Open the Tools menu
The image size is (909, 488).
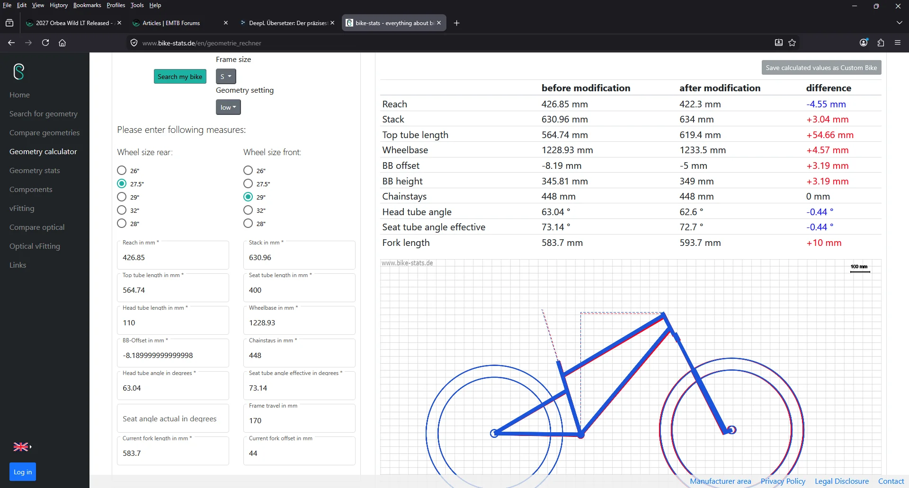pyautogui.click(x=137, y=5)
